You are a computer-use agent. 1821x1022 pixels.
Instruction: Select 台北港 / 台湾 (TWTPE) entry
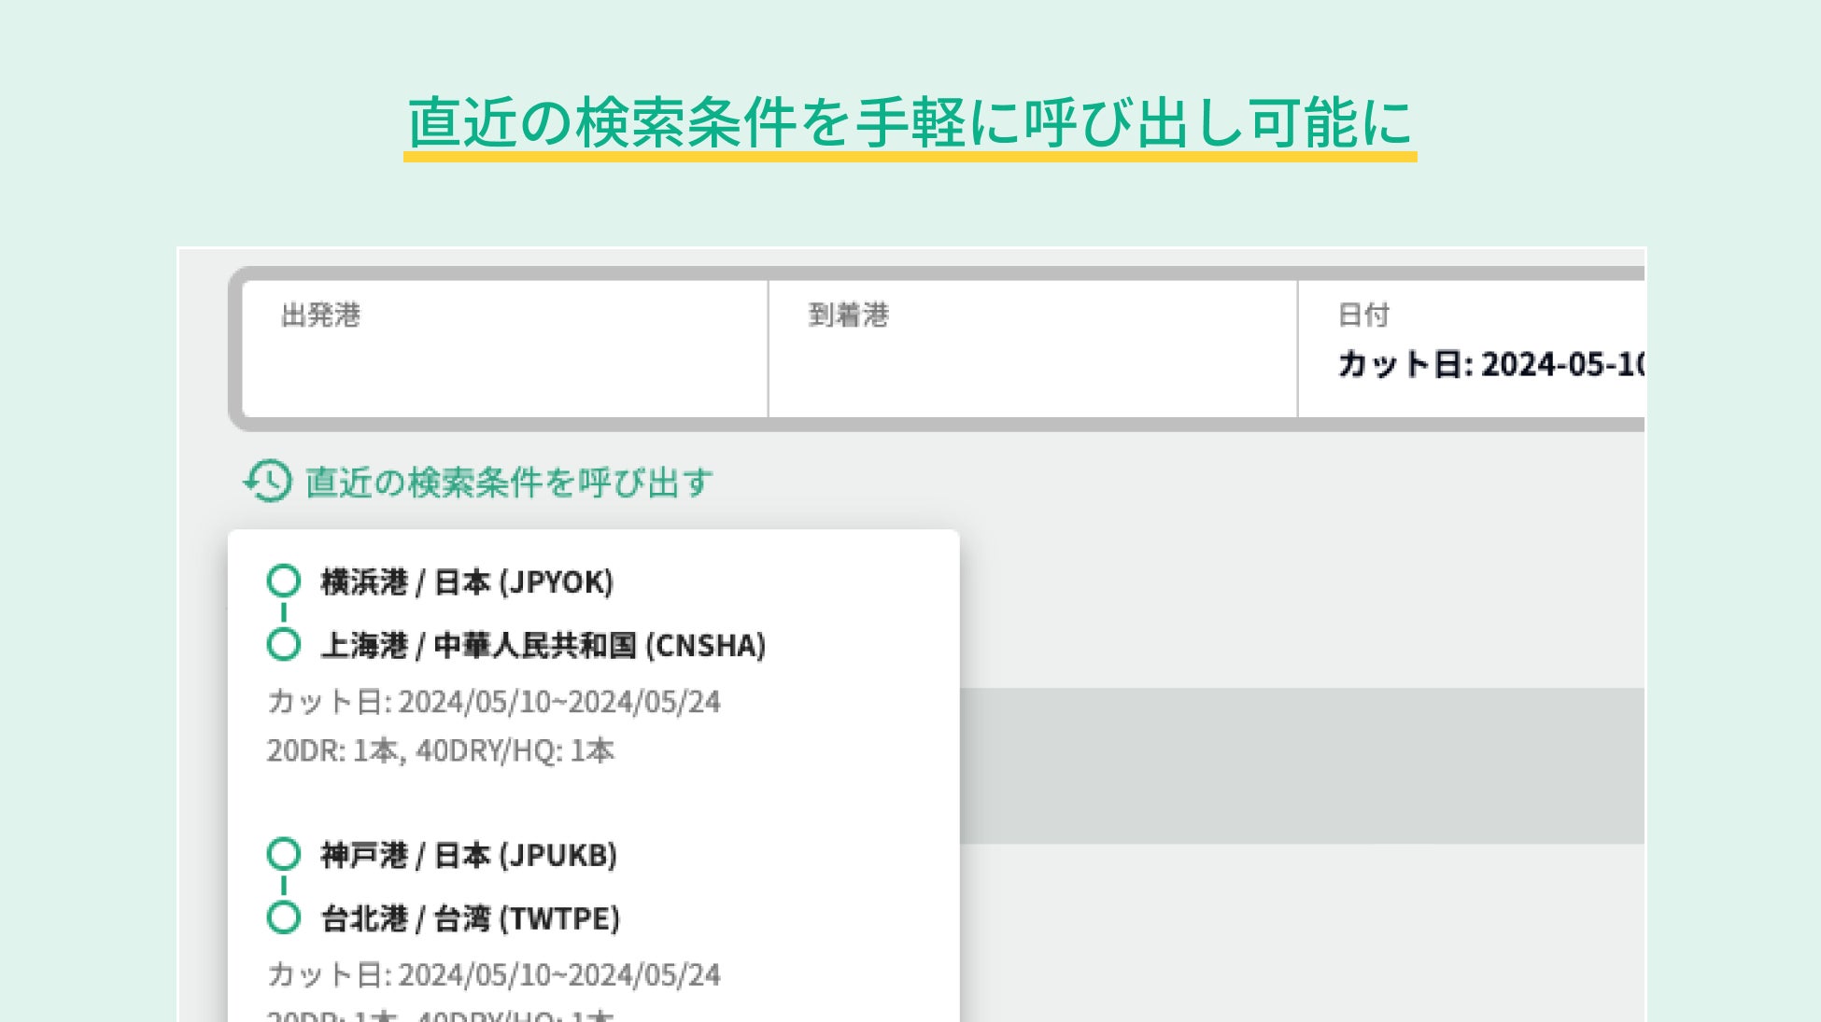(471, 918)
